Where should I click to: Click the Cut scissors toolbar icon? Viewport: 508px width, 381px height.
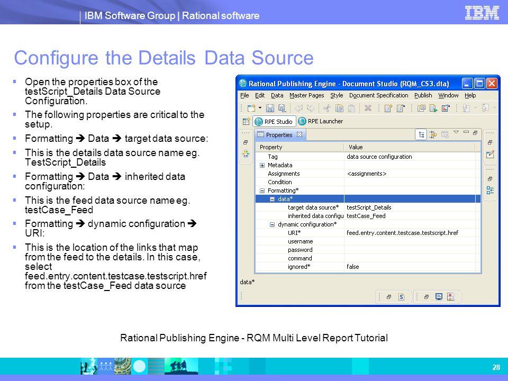(327, 108)
